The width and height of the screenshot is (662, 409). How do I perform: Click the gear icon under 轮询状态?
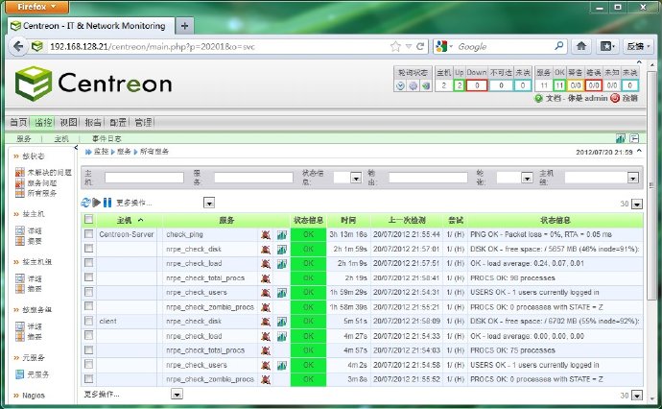point(413,85)
